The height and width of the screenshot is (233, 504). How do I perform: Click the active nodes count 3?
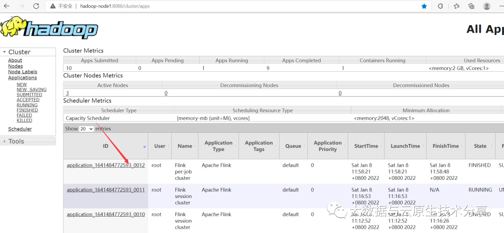point(67,93)
